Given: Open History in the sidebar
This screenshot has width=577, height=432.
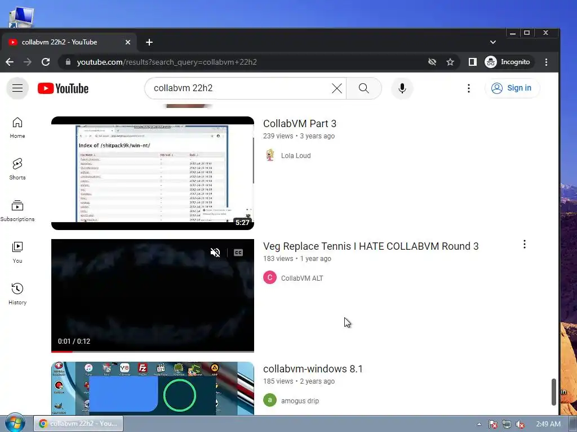Looking at the screenshot, I should (x=17, y=294).
